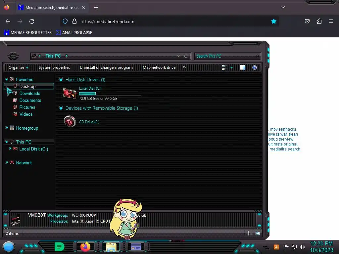
Task: Switch to large icons view in status bar
Action: click(x=257, y=233)
